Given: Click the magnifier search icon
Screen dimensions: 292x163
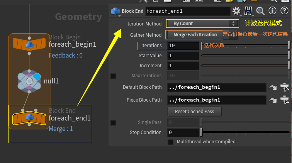Looking at the screenshot, I should point(260,11).
